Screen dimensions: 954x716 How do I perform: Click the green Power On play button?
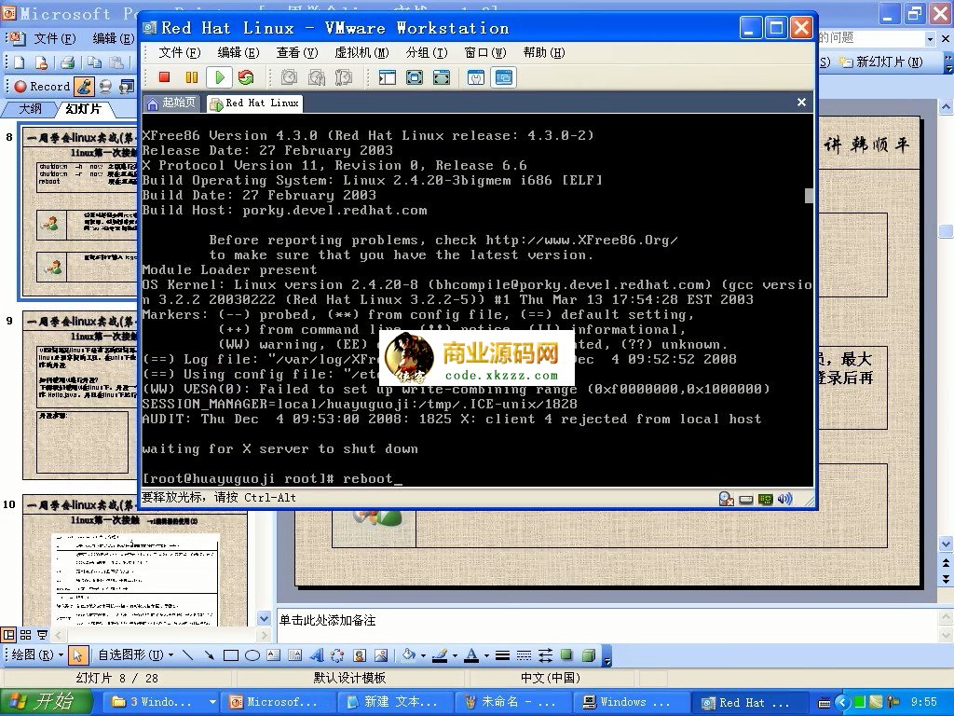(x=220, y=77)
